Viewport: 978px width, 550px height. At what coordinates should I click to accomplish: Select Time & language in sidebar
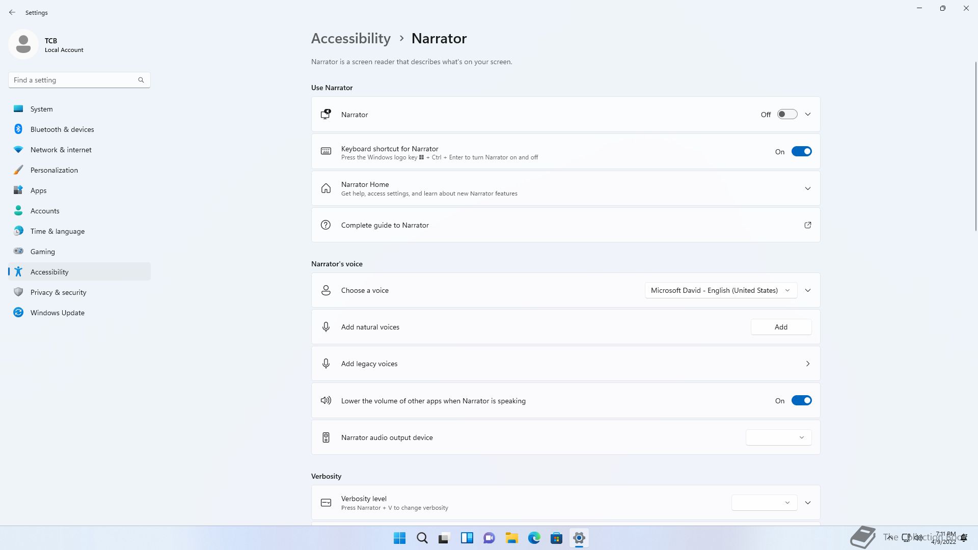tap(79, 231)
